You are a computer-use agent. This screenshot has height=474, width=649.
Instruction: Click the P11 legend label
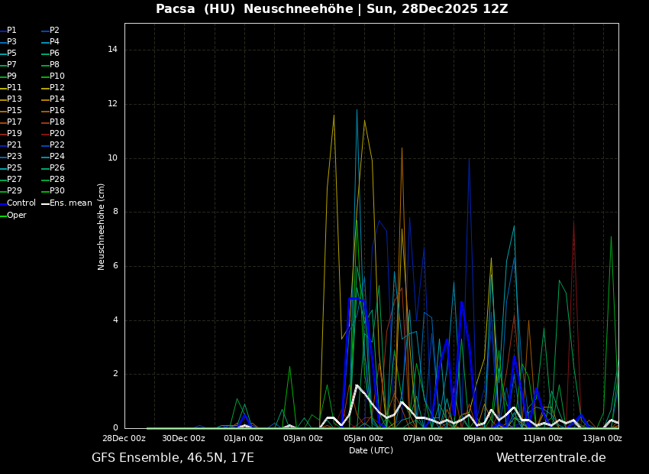15,88
